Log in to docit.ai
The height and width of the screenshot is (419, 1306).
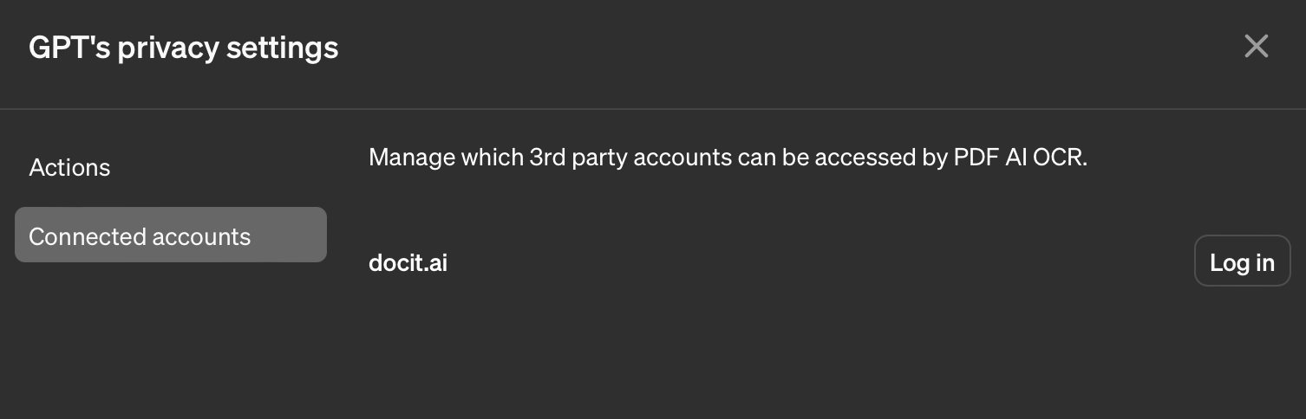(1242, 261)
